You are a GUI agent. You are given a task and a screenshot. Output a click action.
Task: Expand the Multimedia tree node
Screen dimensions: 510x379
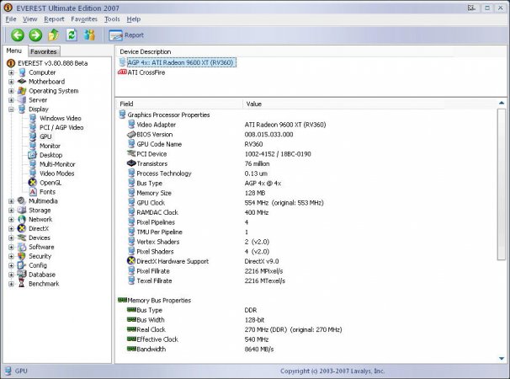(x=11, y=201)
